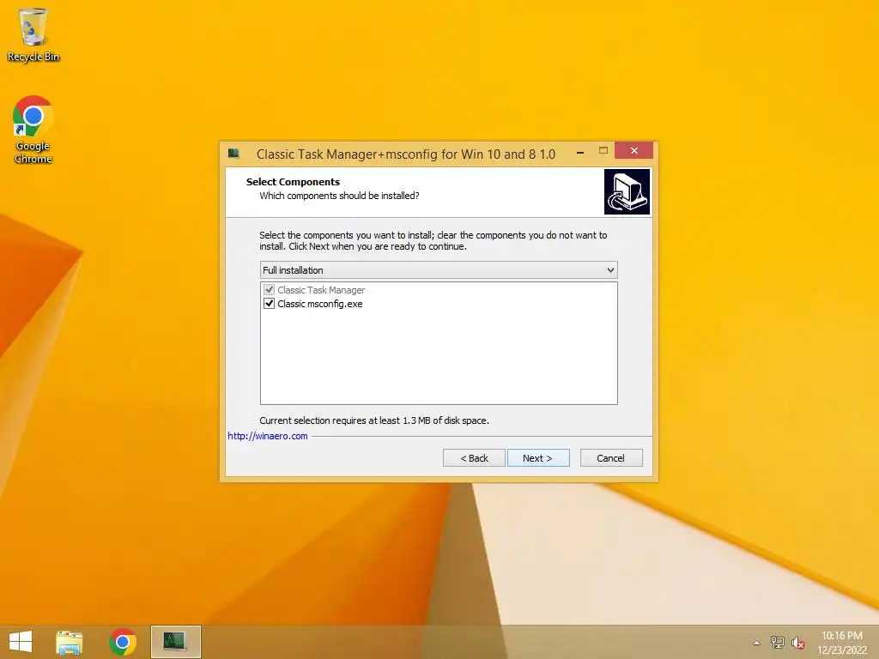
Task: Show hidden tray icons arrow
Action: (x=757, y=643)
